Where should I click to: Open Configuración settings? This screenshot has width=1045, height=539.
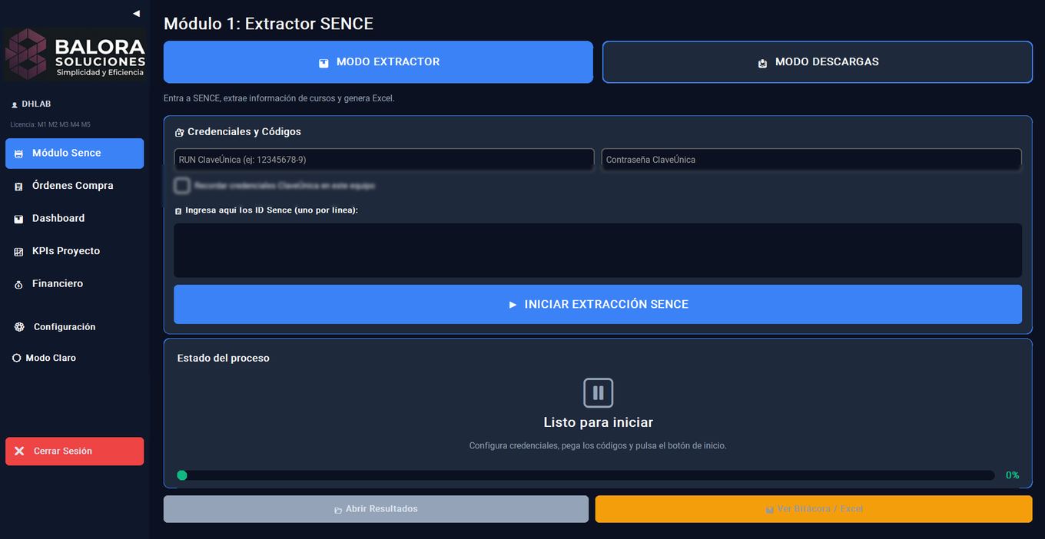tap(75, 327)
